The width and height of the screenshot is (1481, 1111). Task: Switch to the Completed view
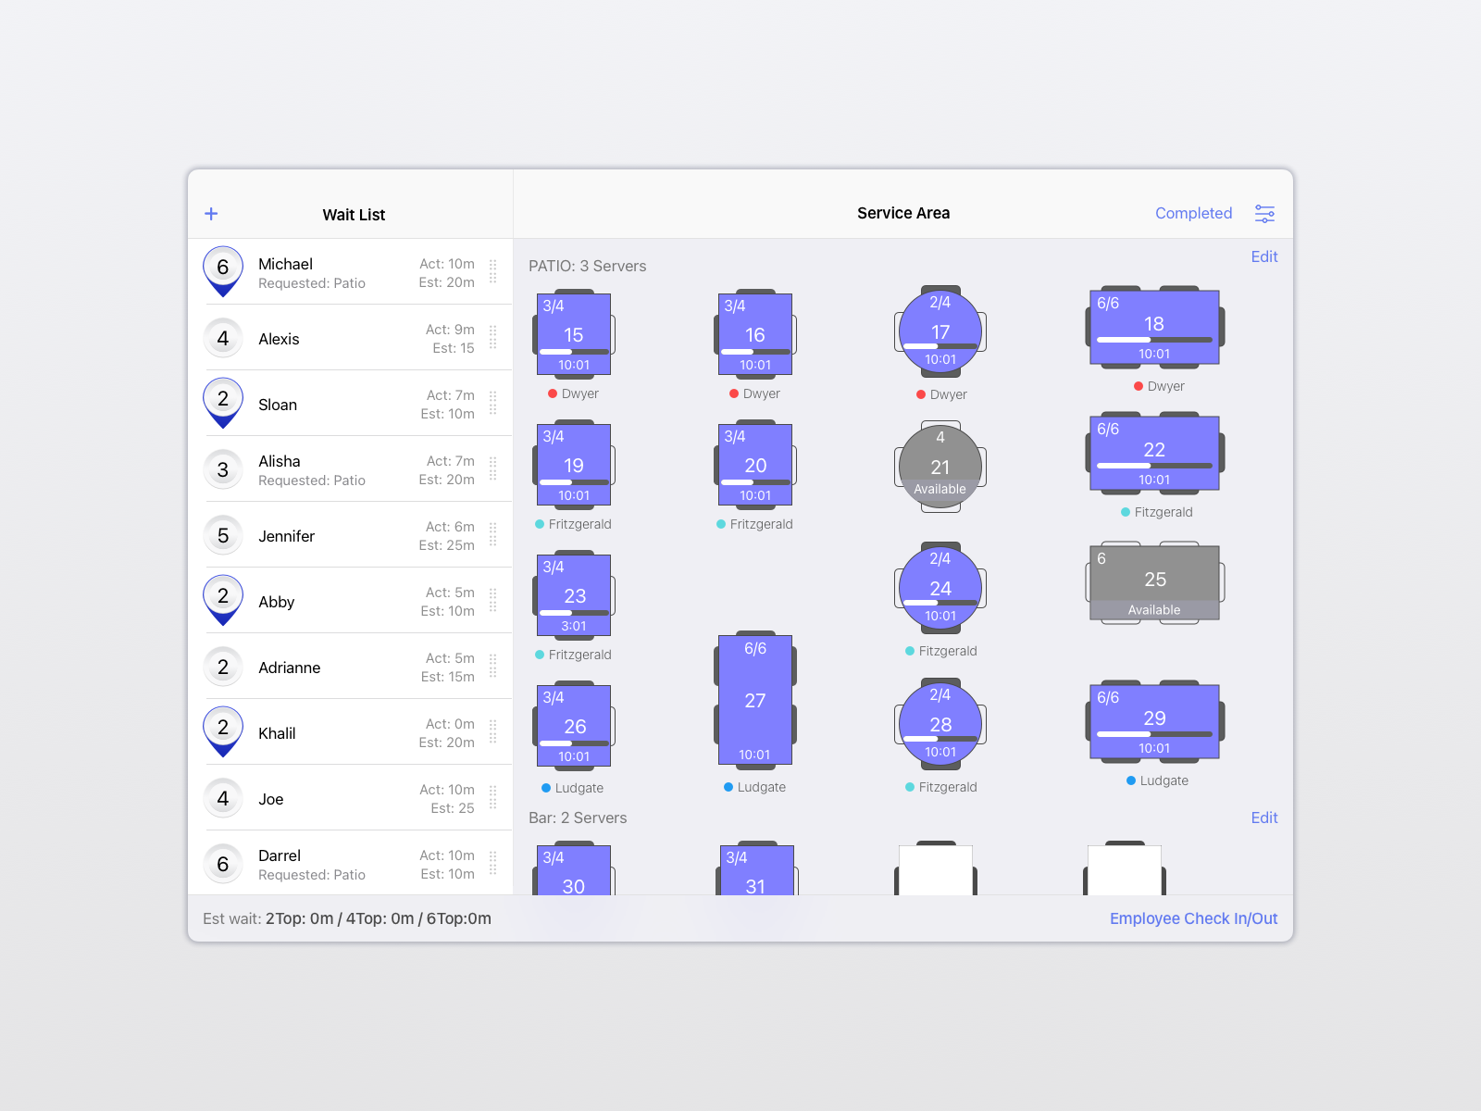tap(1193, 213)
